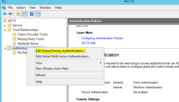
Task: Click the Relying Party Trusts folder icon
Action: point(14,39)
